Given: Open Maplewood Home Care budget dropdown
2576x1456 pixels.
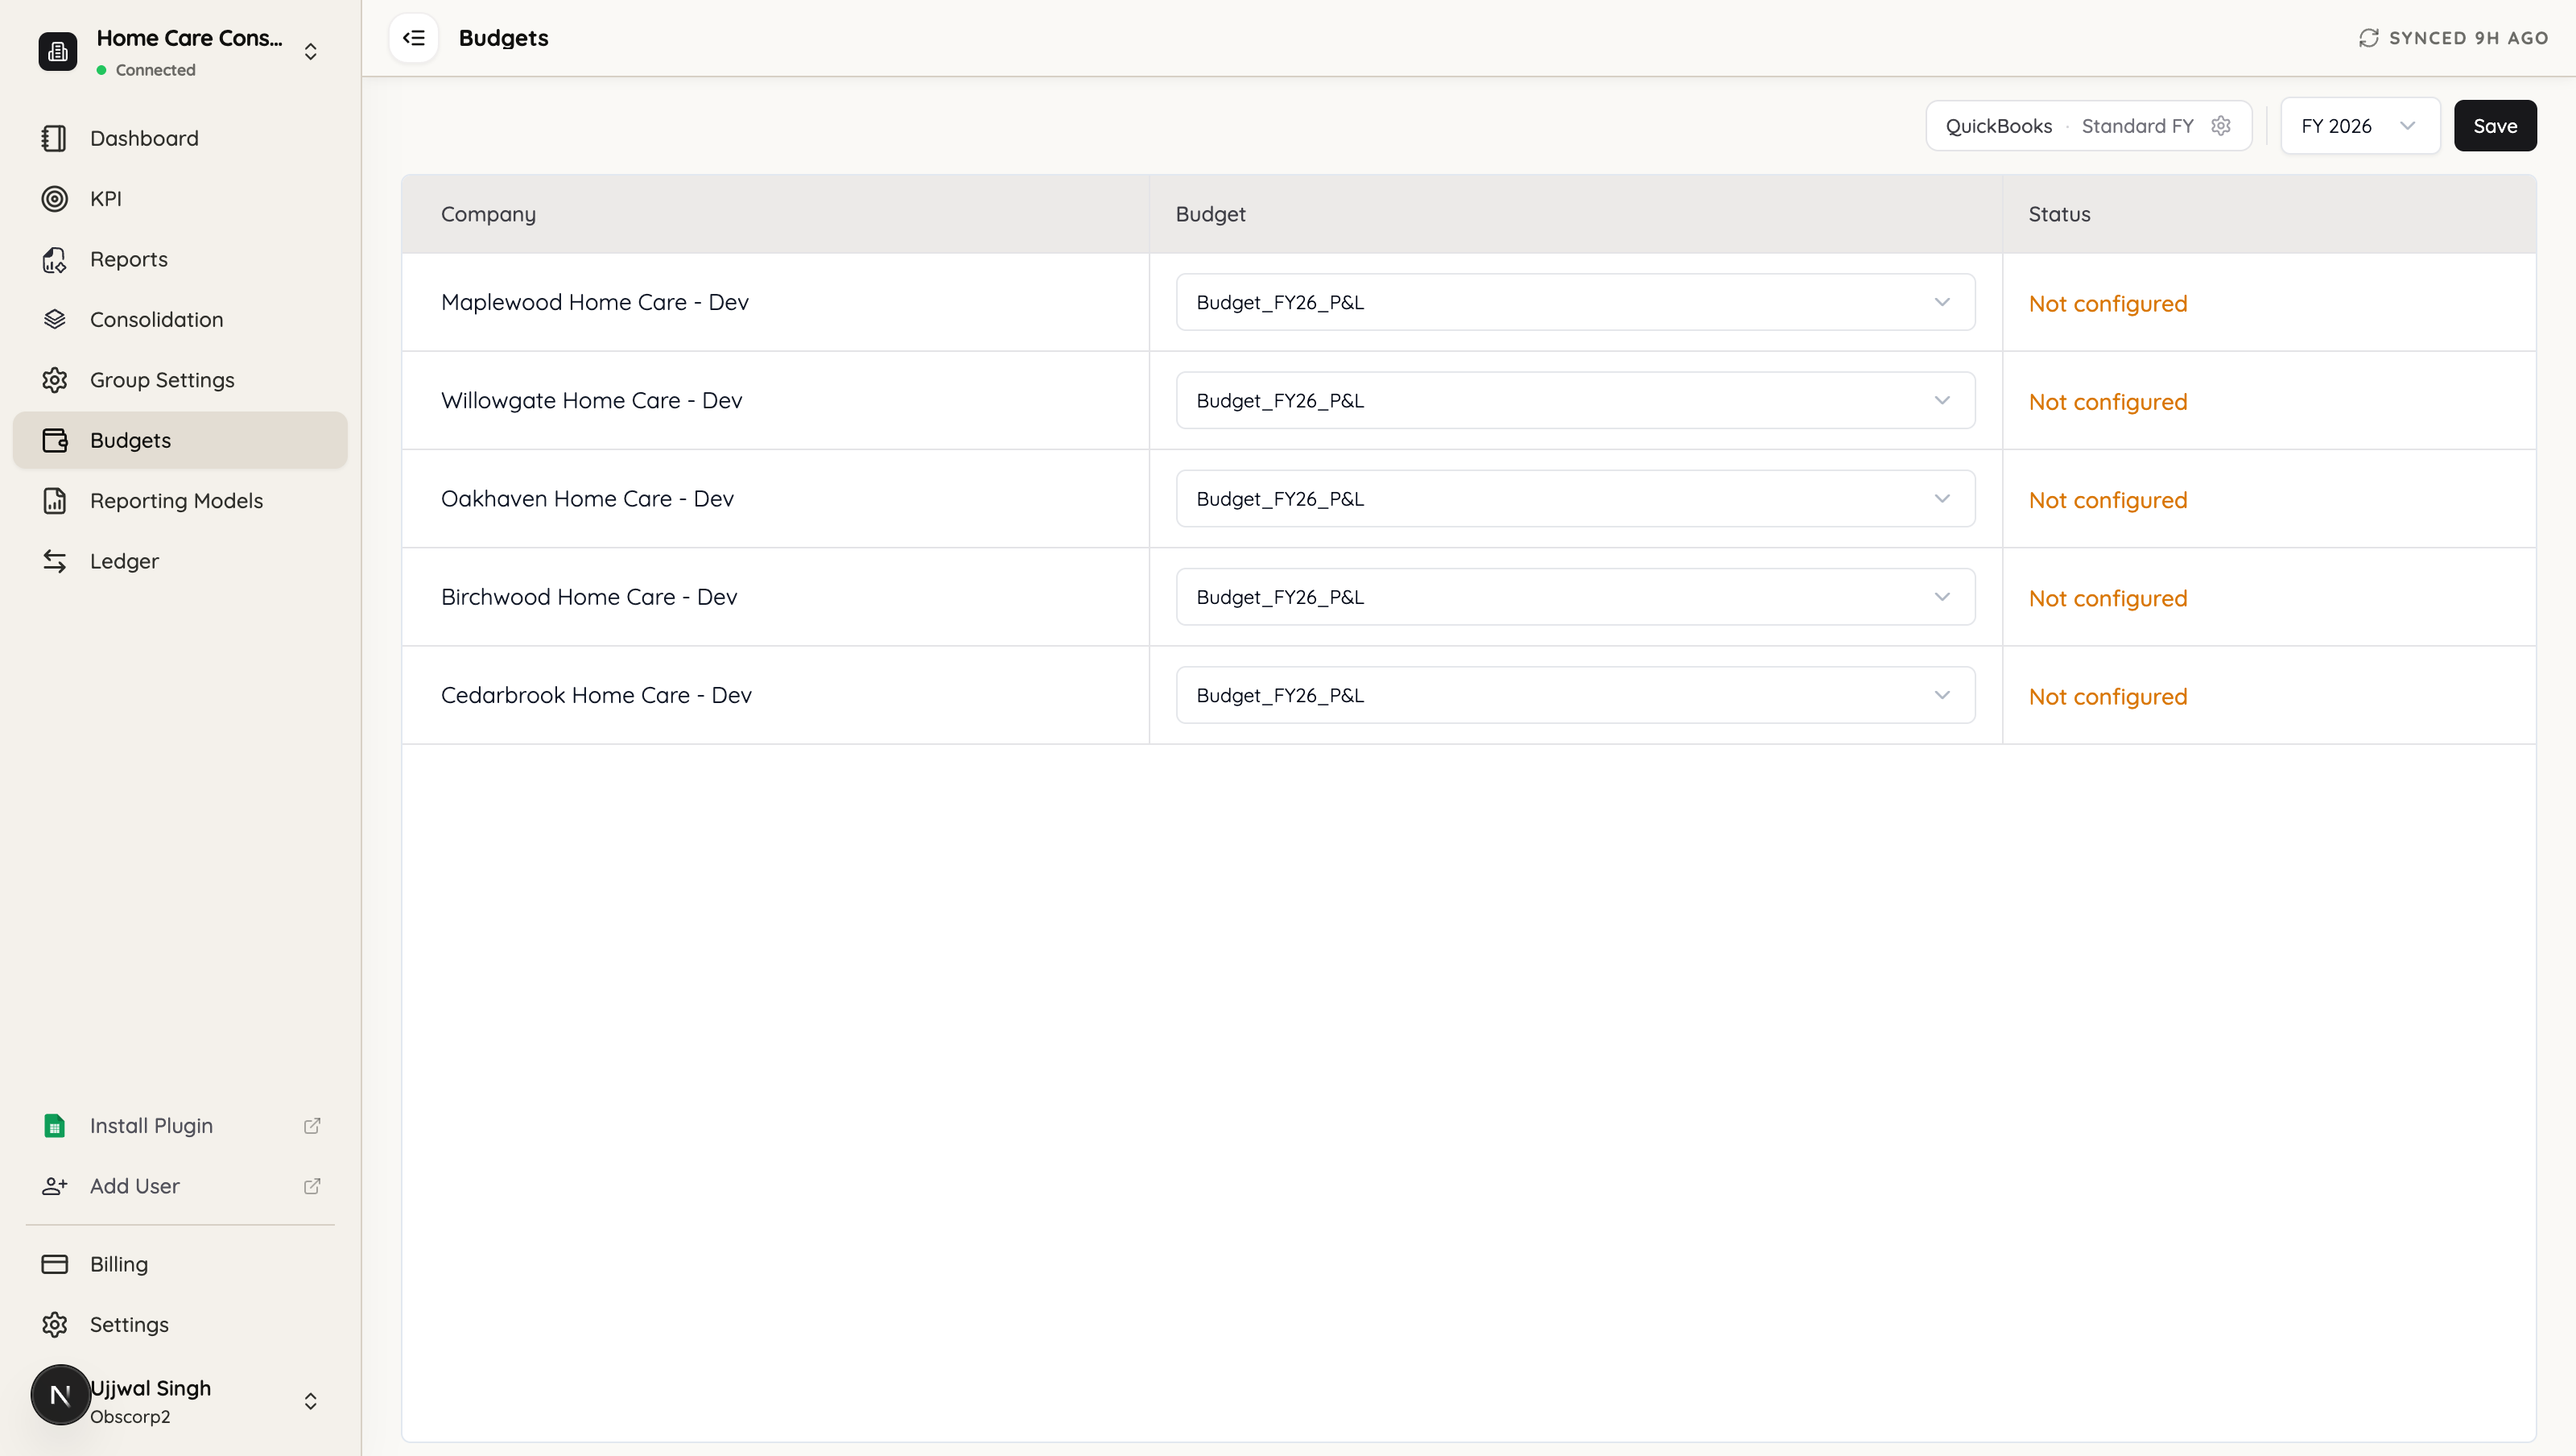Looking at the screenshot, I should (1575, 302).
